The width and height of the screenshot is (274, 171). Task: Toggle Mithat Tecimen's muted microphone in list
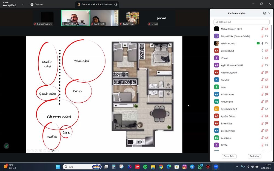coord(262,29)
